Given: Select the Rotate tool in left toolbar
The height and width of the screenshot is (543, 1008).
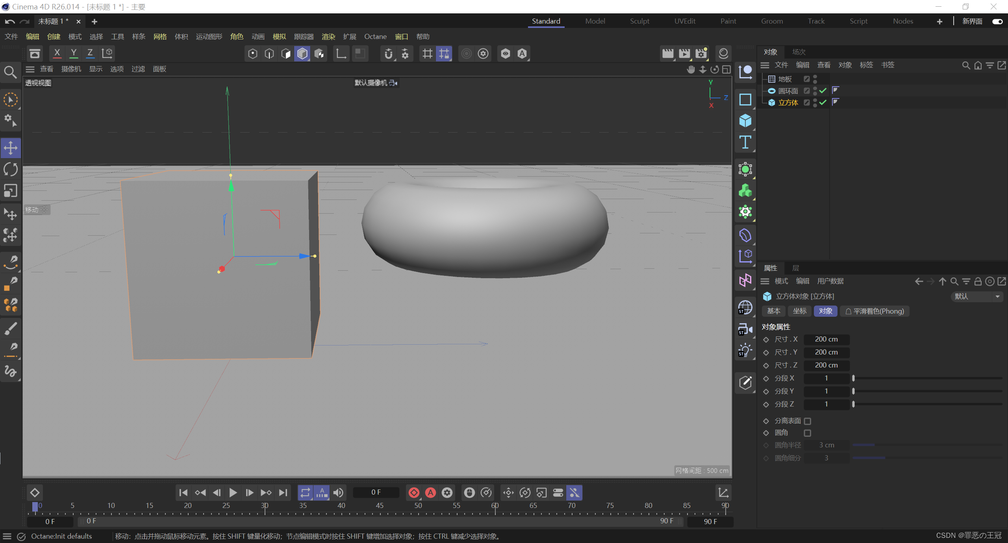Looking at the screenshot, I should point(11,170).
